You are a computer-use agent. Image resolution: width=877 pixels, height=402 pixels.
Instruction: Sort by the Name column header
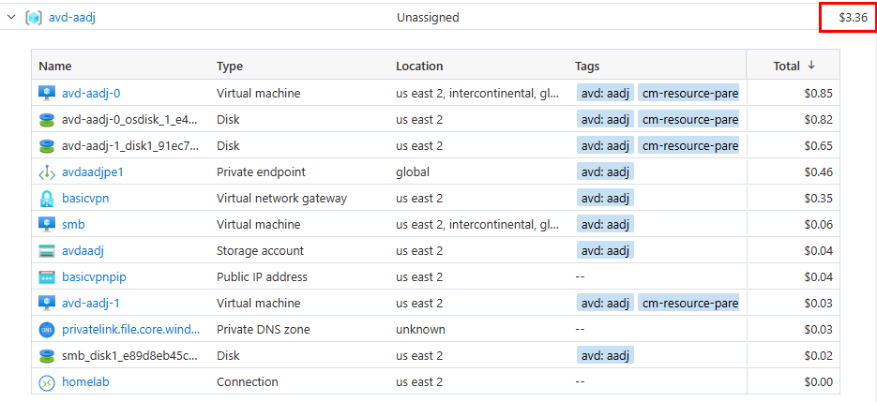55,66
